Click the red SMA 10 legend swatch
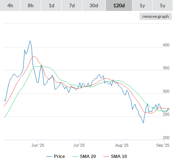173x166 pixels. (106, 157)
